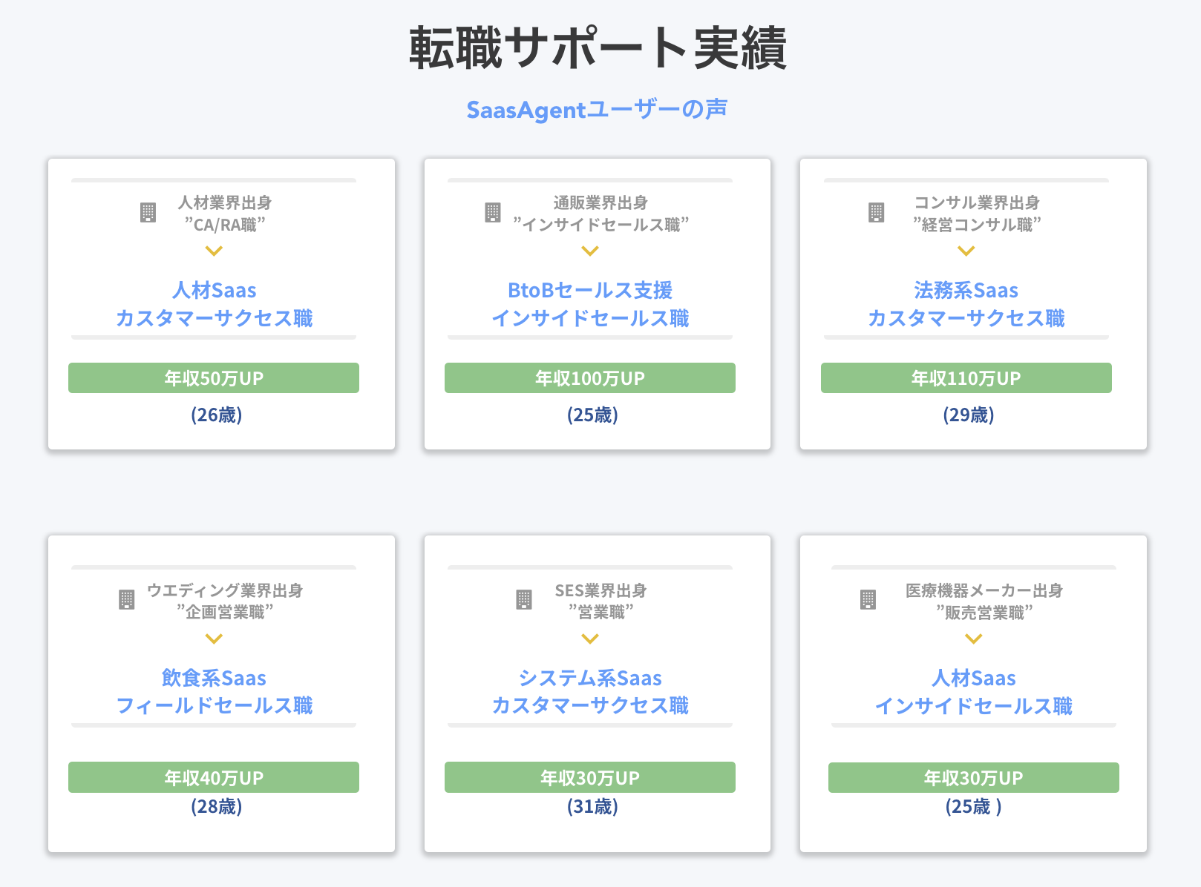
Task: Click the 年収100万UP green badge
Action: (x=590, y=378)
